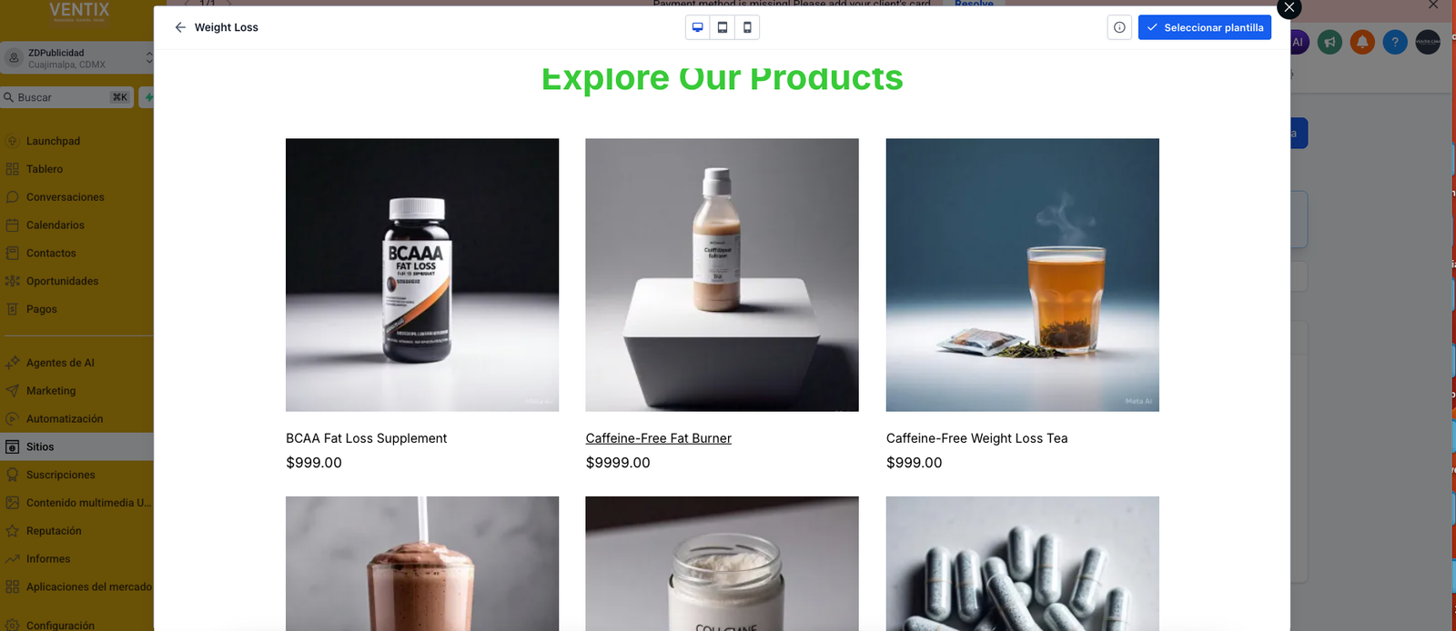Open the Caffeine-Free Fat Burner link
The image size is (1456, 631).
click(x=659, y=438)
